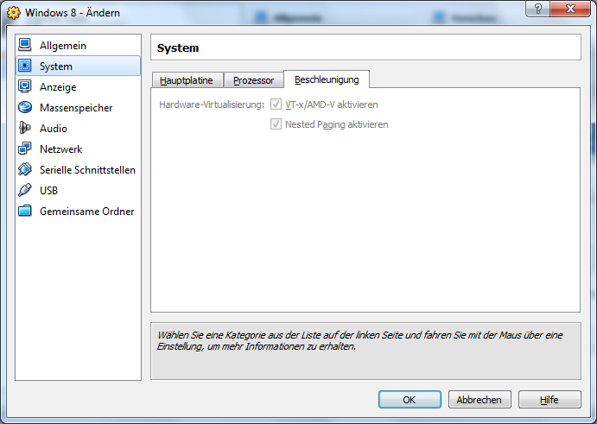Click the gear icon in the title bar
This screenshot has width=597, height=424.
(14, 13)
